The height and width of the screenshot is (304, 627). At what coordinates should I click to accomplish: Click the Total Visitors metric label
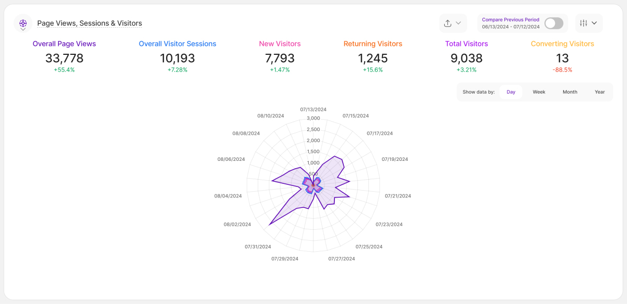(x=466, y=44)
